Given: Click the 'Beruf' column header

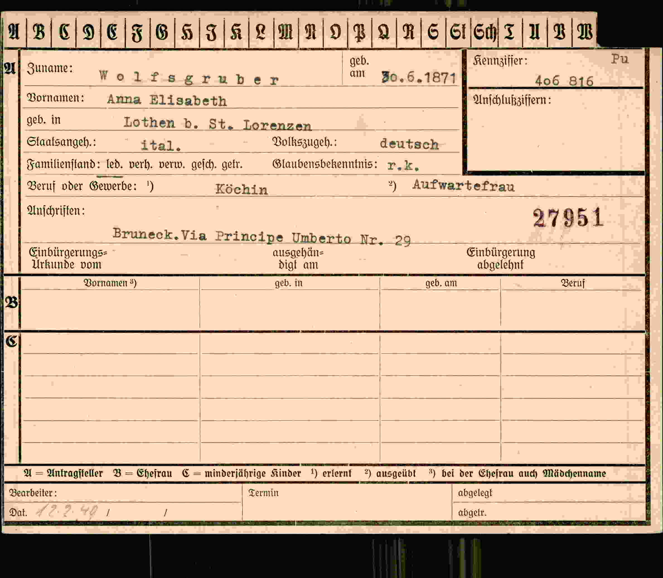Looking at the screenshot, I should click(573, 283).
